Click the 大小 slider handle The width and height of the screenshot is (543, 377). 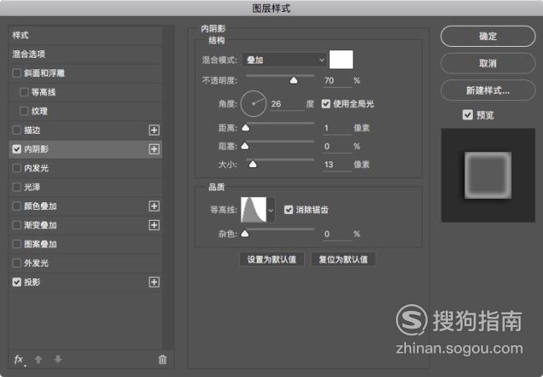pos(253,164)
